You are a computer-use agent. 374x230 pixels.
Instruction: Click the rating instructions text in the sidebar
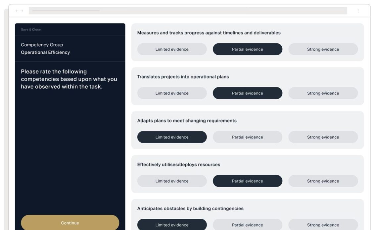69,79
